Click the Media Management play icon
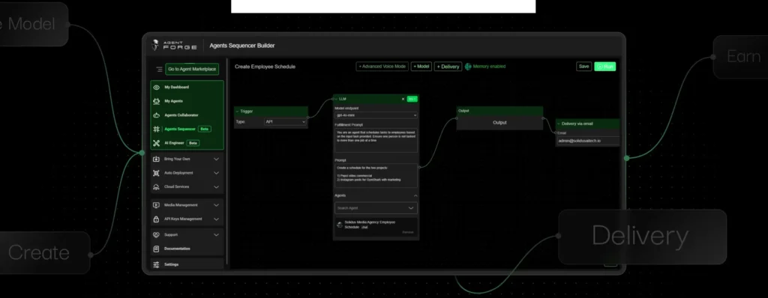 pyautogui.click(x=156, y=205)
